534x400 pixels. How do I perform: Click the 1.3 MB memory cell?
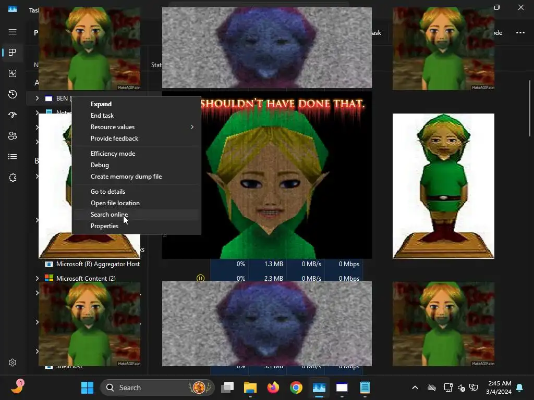(273, 264)
